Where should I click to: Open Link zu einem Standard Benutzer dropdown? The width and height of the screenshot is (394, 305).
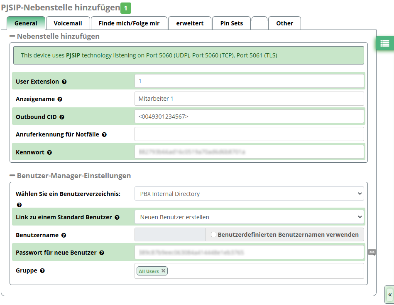click(249, 217)
